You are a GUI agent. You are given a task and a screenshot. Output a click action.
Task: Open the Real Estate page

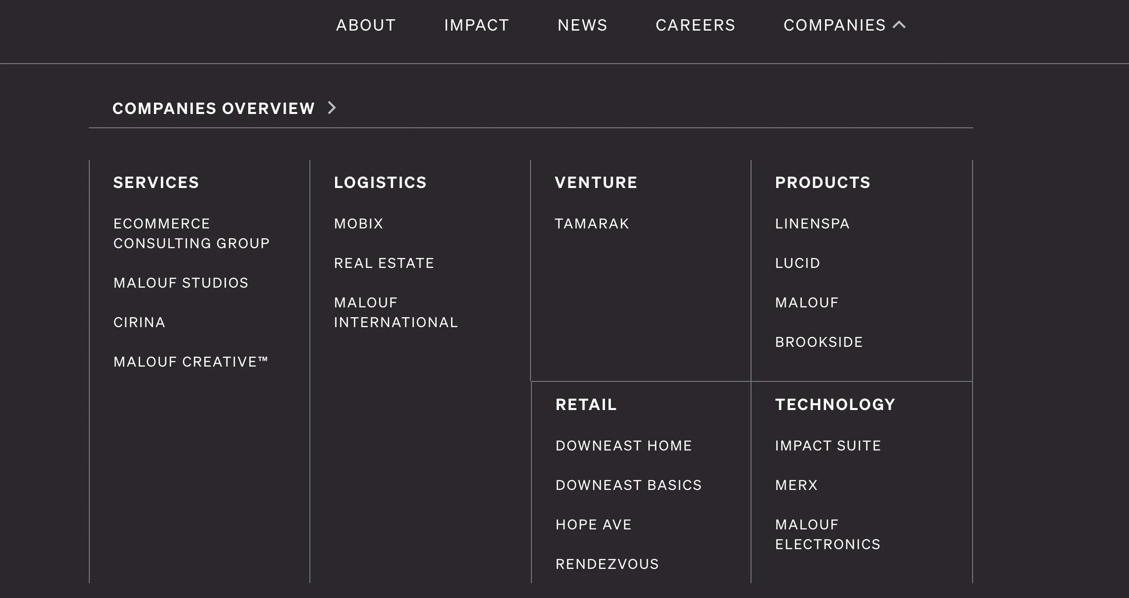384,263
